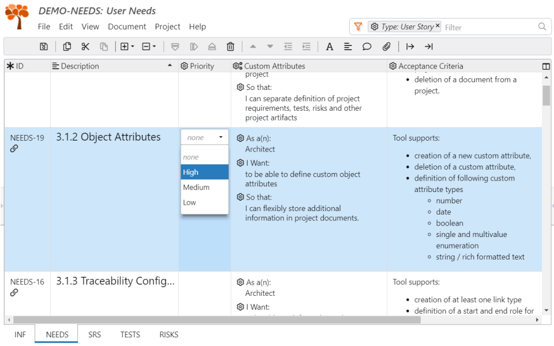Open the Project menu

[167, 27]
